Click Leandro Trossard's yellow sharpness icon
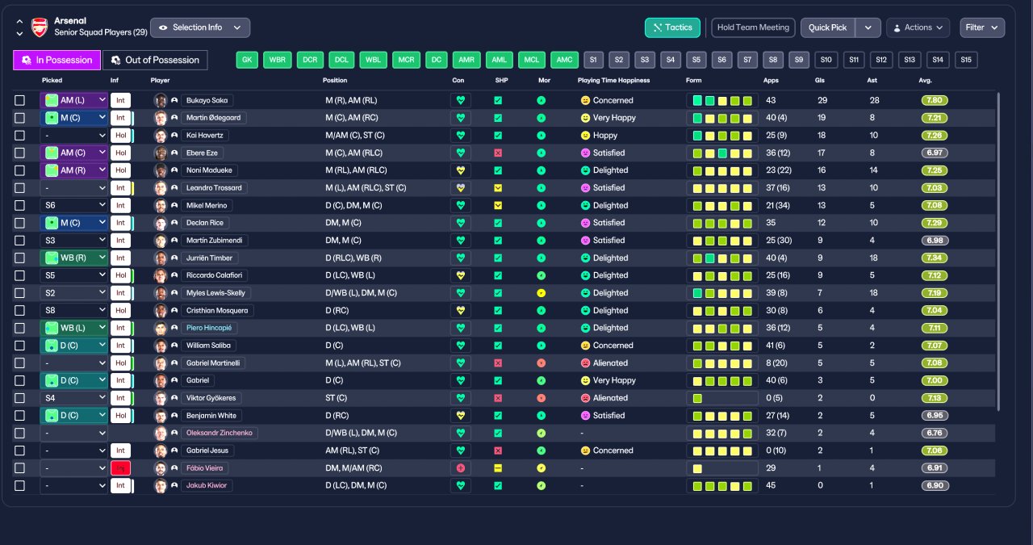 click(498, 188)
